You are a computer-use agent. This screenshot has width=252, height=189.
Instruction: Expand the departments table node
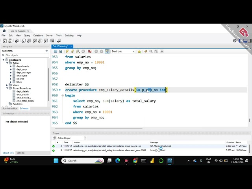coord(11,66)
